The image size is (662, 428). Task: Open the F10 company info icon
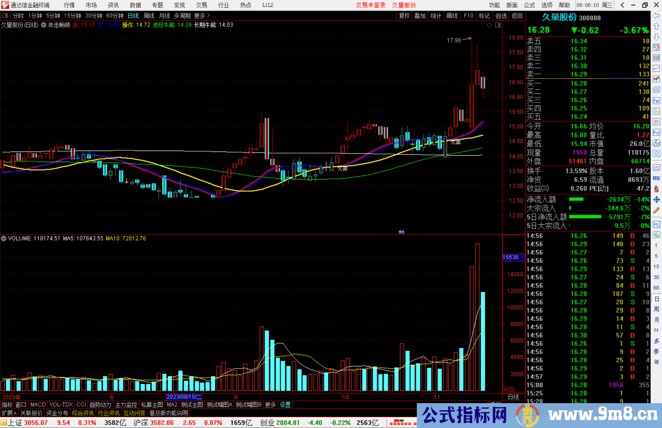click(656, 101)
